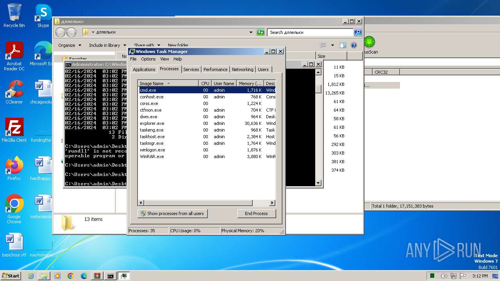
Task: Click New folder in Explorer toolbar
Action: click(178, 45)
